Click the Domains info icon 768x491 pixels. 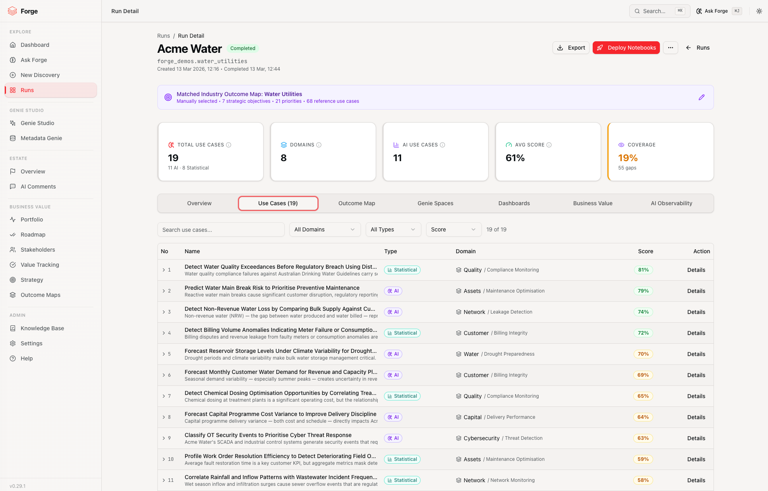(319, 145)
